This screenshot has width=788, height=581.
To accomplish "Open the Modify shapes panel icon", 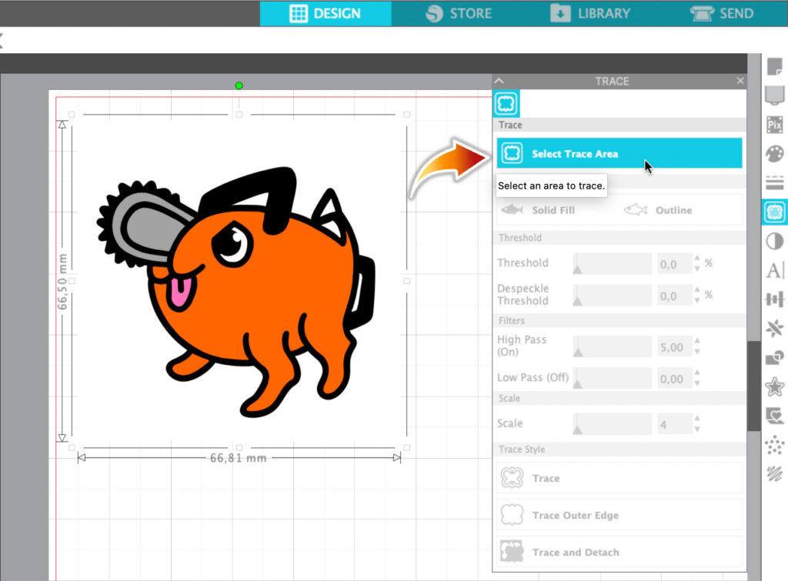I will 774,359.
